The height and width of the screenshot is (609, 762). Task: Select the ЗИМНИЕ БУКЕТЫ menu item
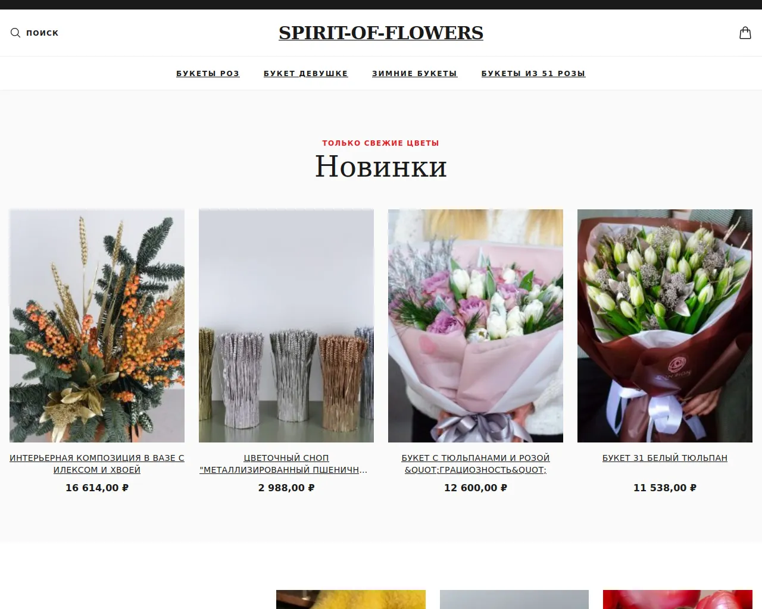tap(415, 74)
